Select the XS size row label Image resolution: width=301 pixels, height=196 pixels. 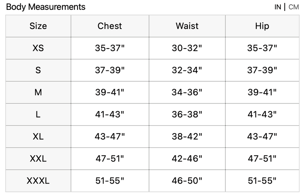coord(38,48)
